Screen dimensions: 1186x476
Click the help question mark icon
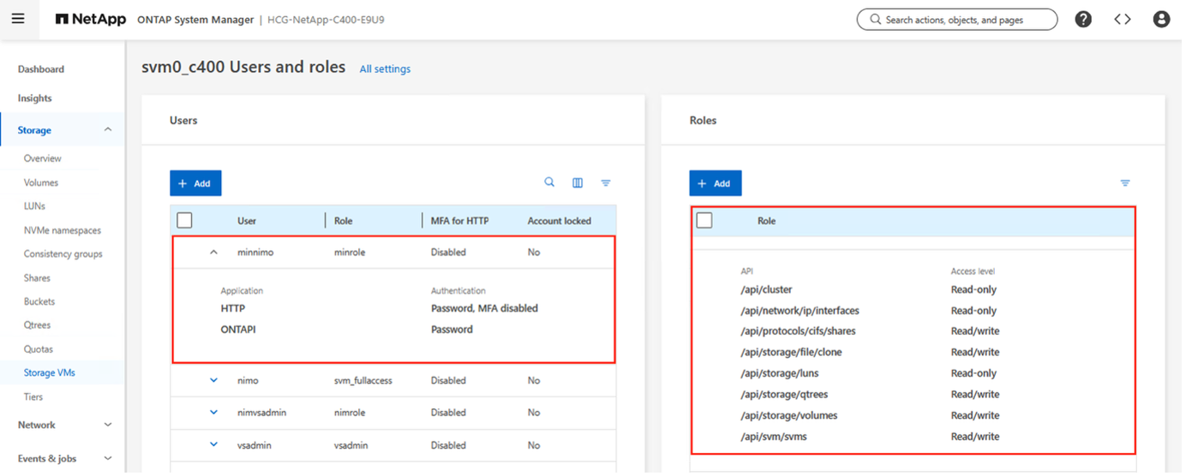(1083, 19)
